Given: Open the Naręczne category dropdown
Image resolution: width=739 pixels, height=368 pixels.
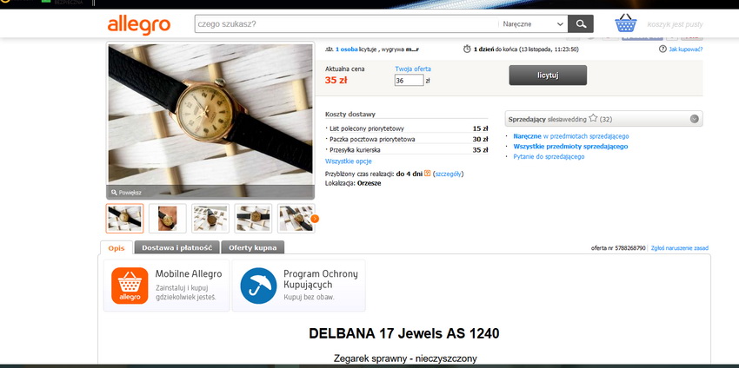Looking at the screenshot, I should (533, 24).
